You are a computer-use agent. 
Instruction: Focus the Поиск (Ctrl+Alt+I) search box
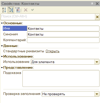(x=48, y=17)
